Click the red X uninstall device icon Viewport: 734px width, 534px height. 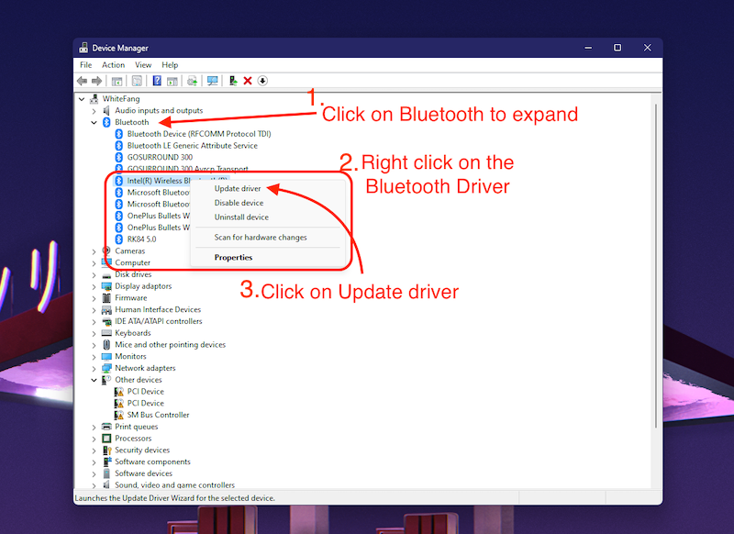click(248, 81)
